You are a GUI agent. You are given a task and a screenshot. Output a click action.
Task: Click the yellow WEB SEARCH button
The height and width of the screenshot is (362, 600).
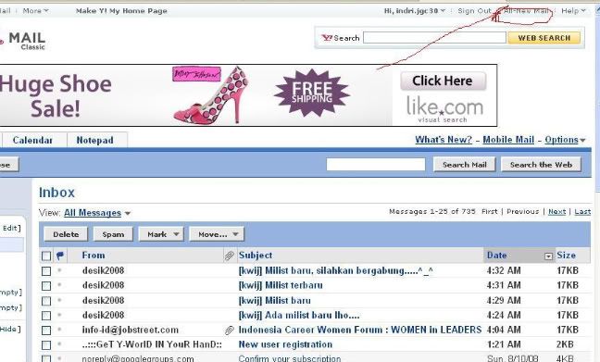click(x=544, y=38)
